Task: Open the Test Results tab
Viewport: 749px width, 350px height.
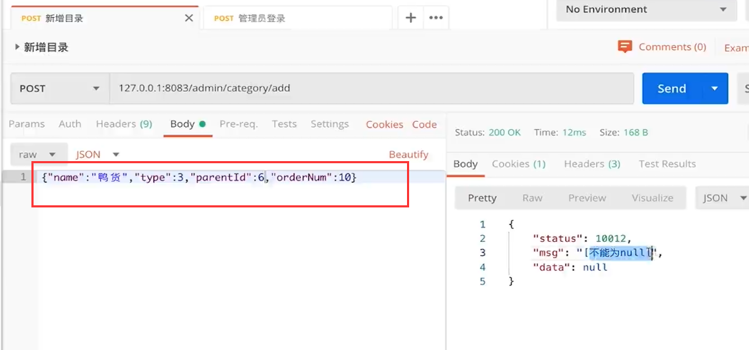Action: [668, 164]
